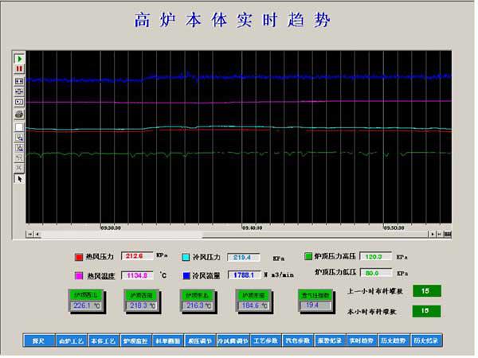Open the 汽包参数 page button
Screen dimensions: 478x358
[298, 340]
